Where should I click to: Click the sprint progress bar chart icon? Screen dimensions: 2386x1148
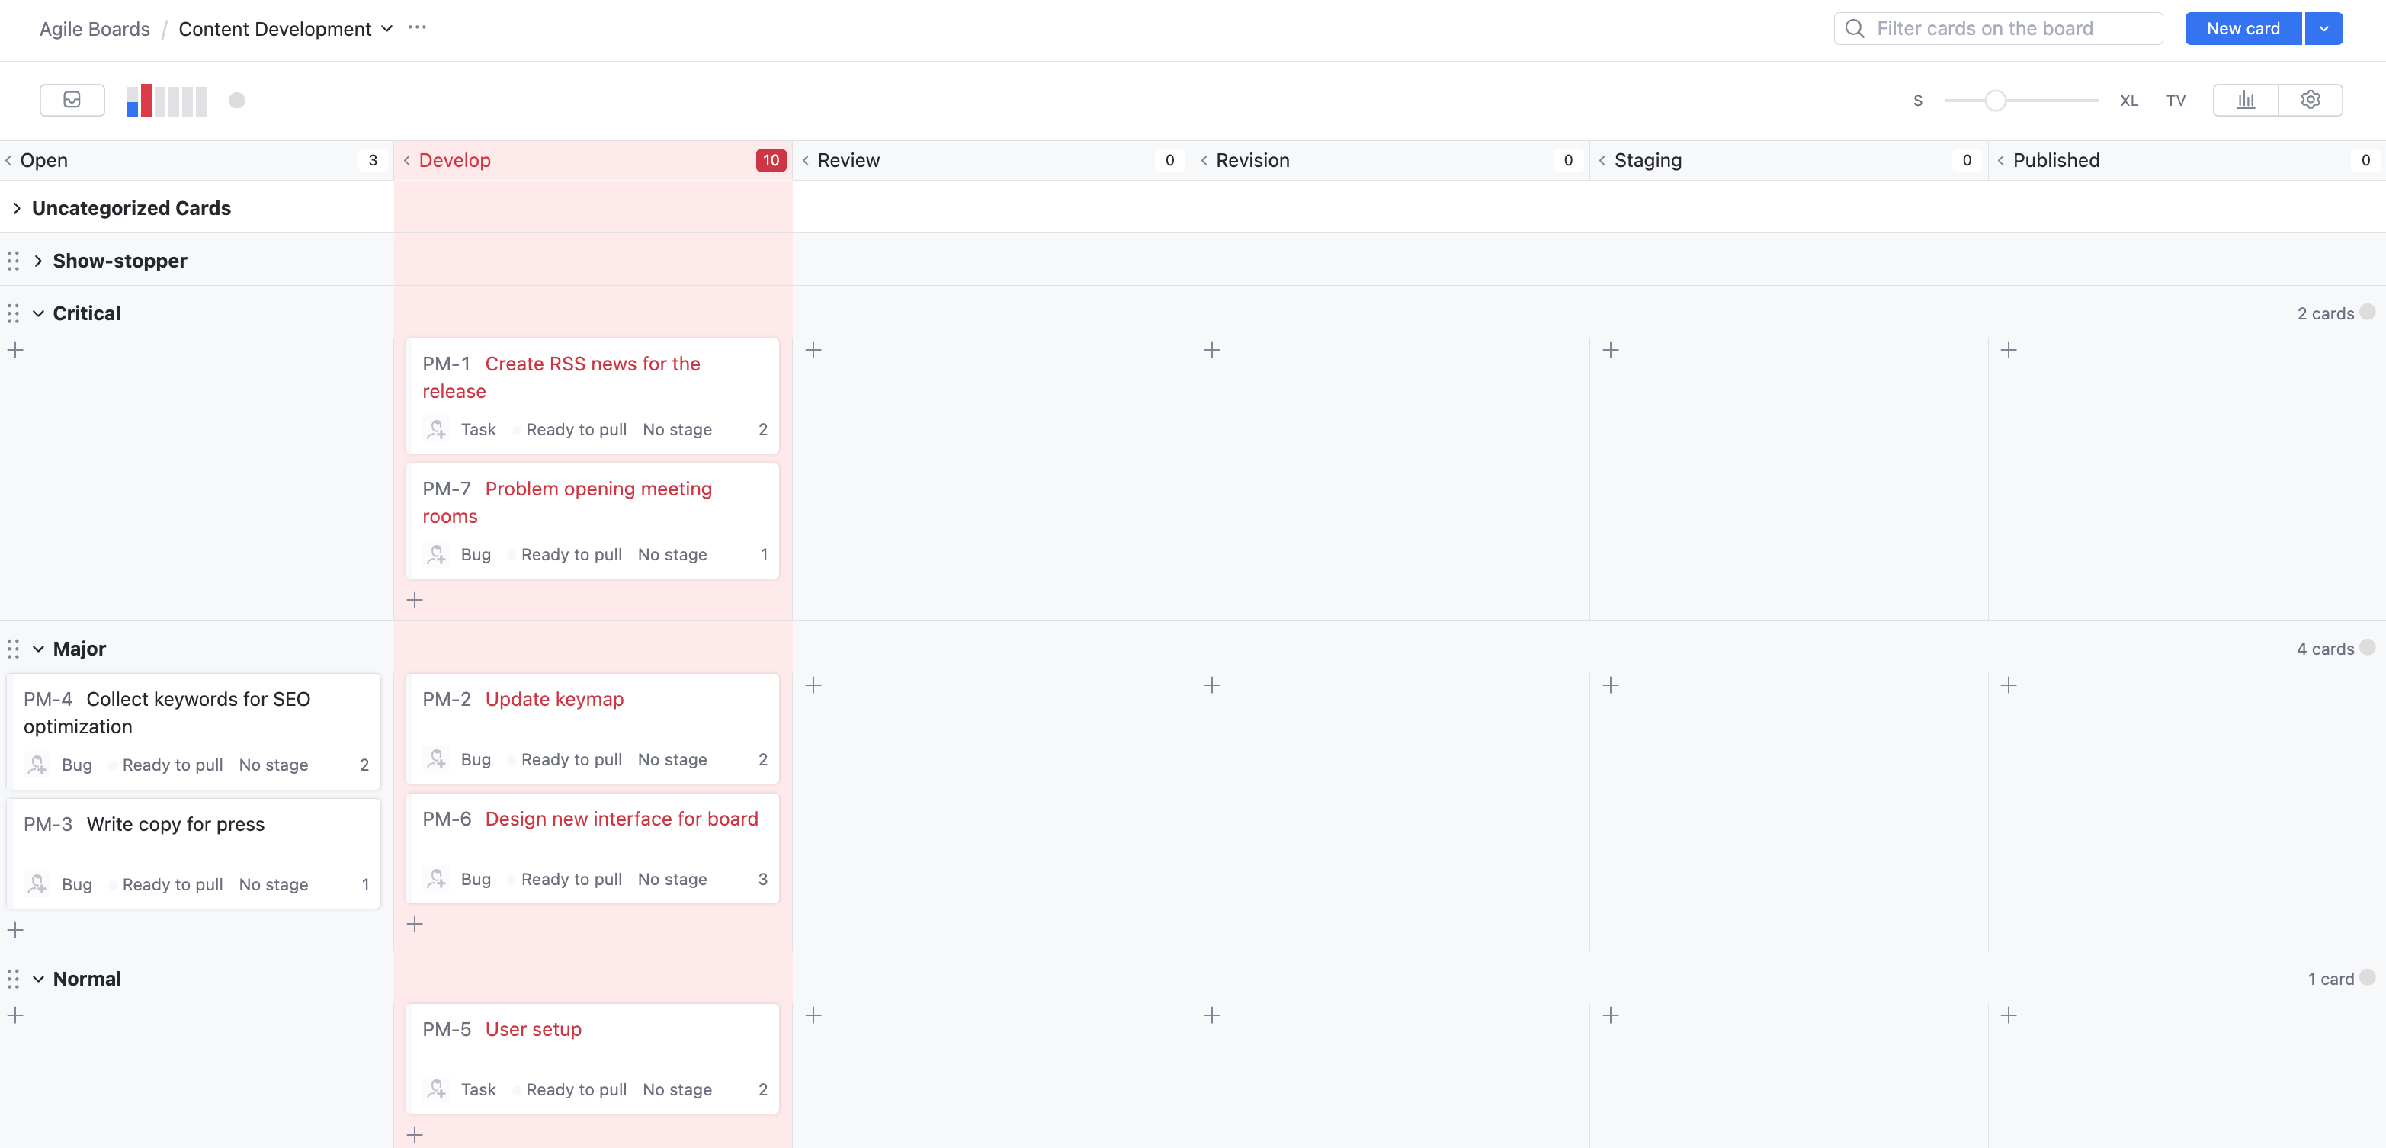point(167,100)
